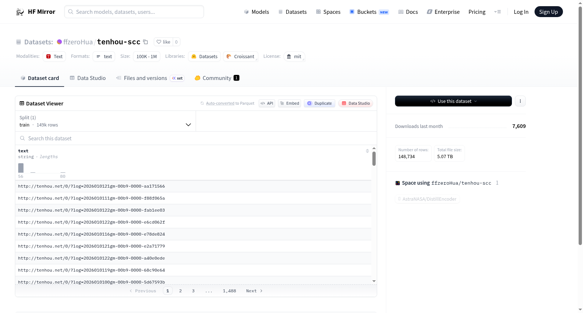Open the three-dot options menu
583x313 pixels.
coord(520,101)
